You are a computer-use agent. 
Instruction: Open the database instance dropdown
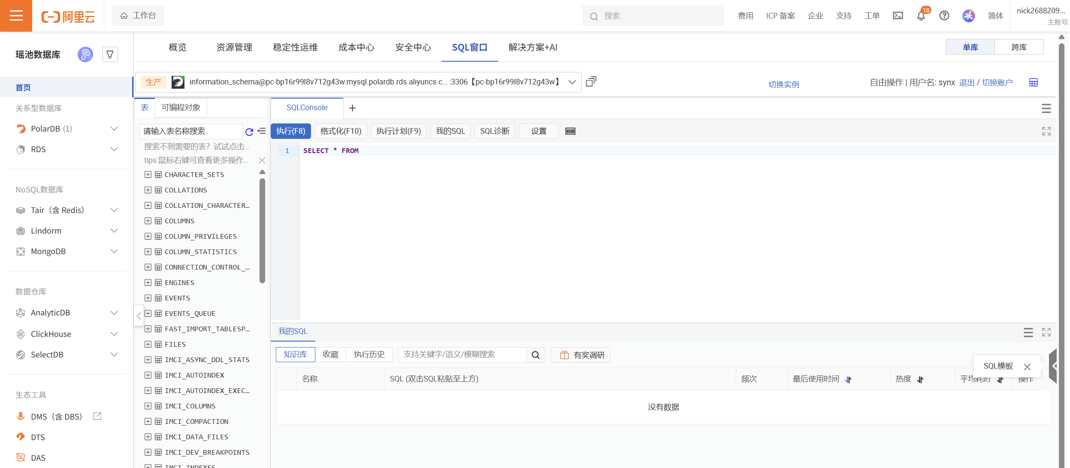point(572,82)
